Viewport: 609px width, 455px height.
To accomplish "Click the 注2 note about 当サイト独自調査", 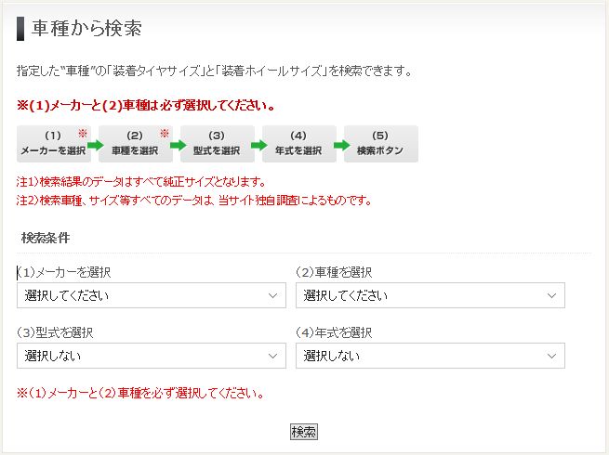I will tap(193, 200).
